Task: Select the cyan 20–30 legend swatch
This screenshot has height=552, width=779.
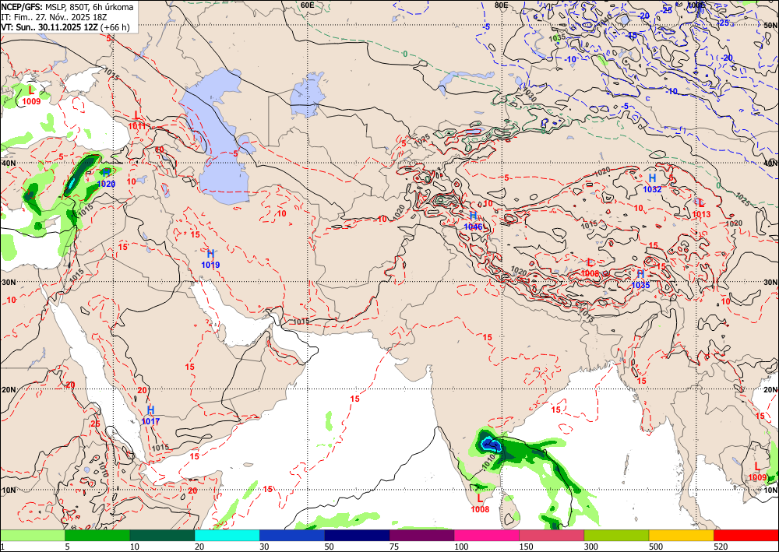Action: tap(227, 536)
